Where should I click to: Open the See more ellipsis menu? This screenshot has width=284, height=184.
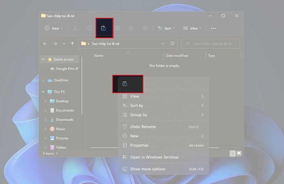213,28
